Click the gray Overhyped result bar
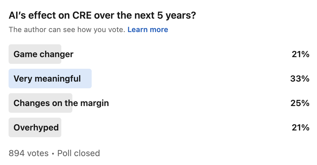The image size is (317, 165). click(35, 127)
